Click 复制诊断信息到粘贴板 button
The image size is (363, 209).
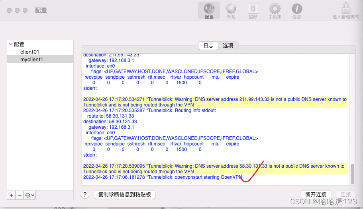click(x=125, y=194)
